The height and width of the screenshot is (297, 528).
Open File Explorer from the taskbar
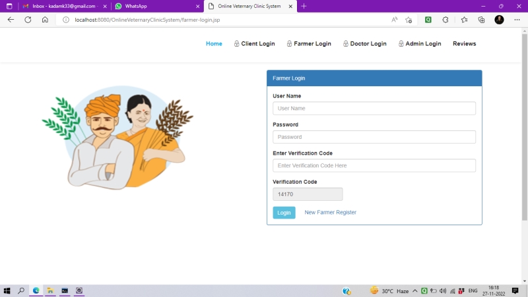[50, 290]
